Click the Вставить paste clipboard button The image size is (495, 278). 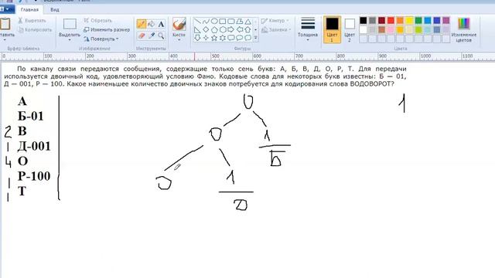pos(5,24)
